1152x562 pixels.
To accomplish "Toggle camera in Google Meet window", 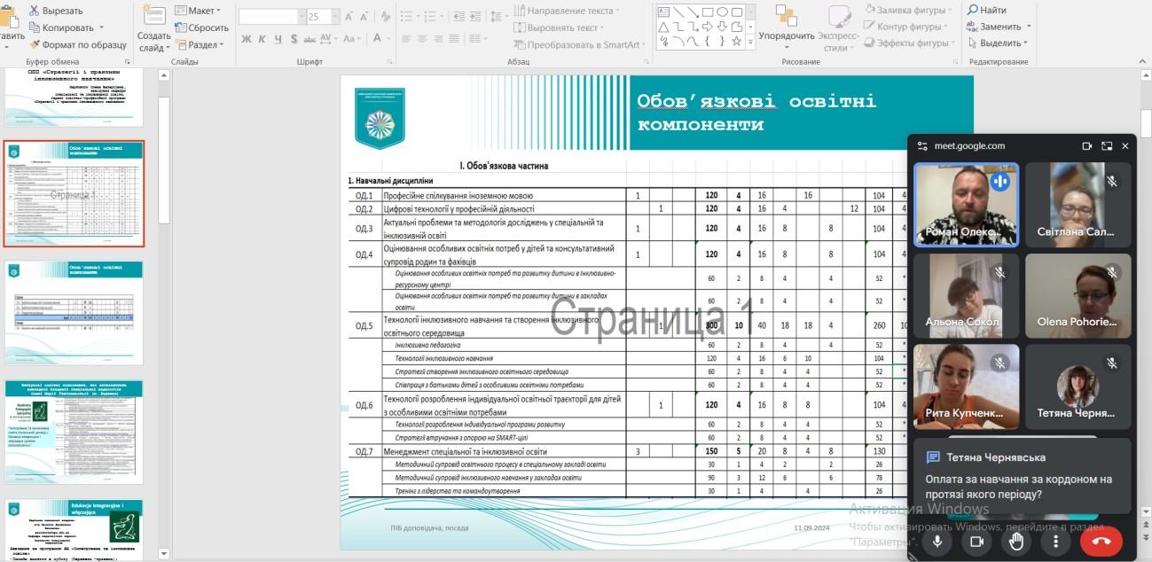I will tap(976, 540).
